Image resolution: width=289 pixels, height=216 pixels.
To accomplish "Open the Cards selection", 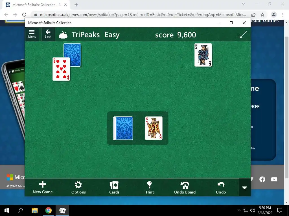I will (x=114, y=187).
